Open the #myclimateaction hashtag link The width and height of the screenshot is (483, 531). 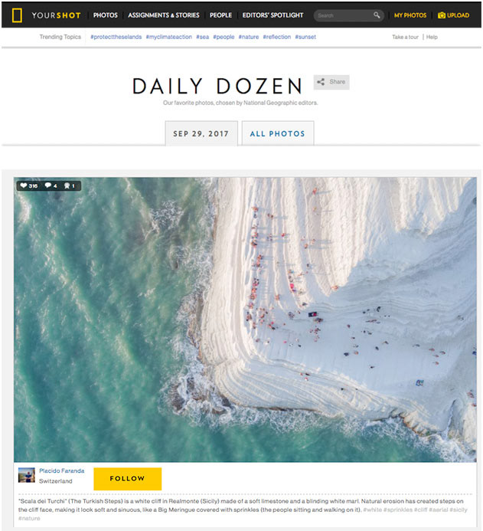pyautogui.click(x=168, y=37)
